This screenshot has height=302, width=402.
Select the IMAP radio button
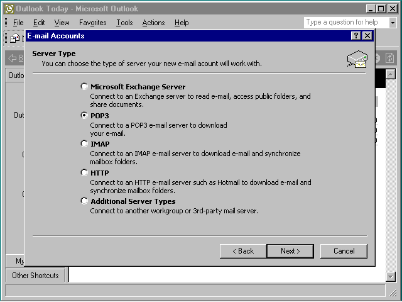[x=84, y=143]
